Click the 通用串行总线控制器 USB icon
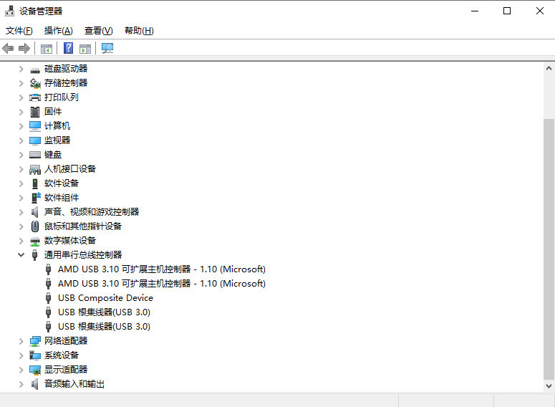 pyautogui.click(x=34, y=255)
